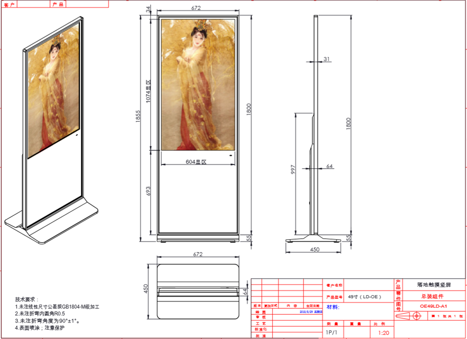This screenshot has height=339, width=467.
Task: Click the blue '材料:' label
Action: tap(333, 307)
